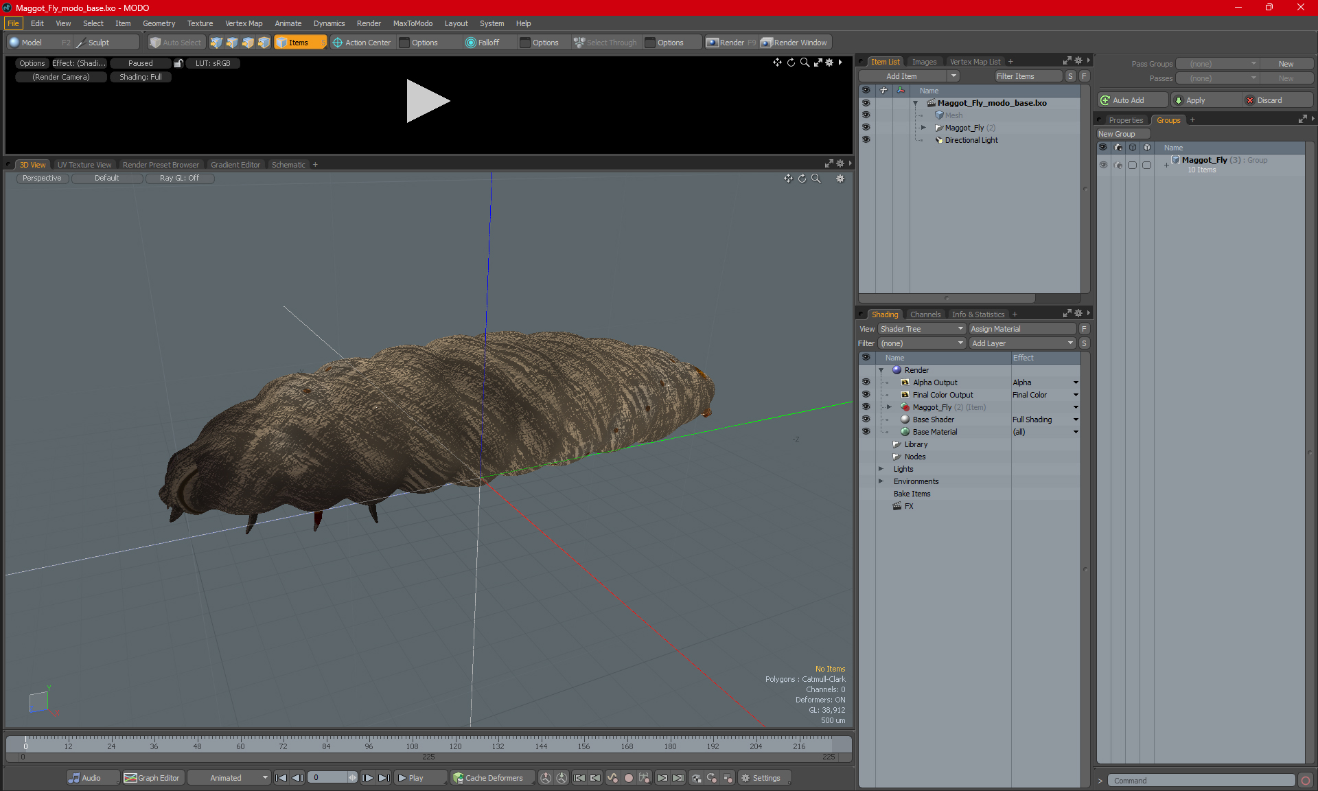
Task: Switch to Channels tab
Action: point(925,314)
